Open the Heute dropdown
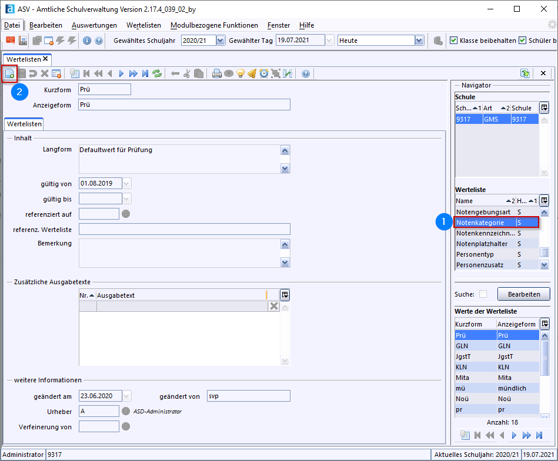558x461 pixels. tap(419, 40)
